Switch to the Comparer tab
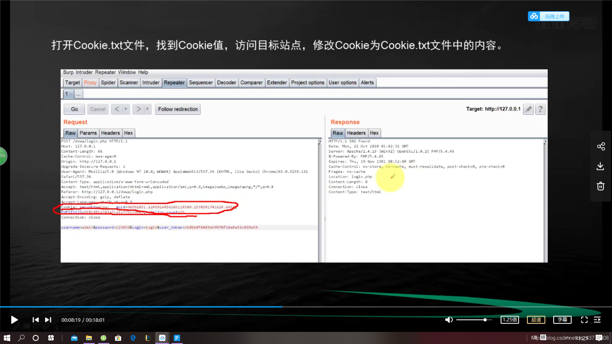612x344 pixels. [251, 82]
